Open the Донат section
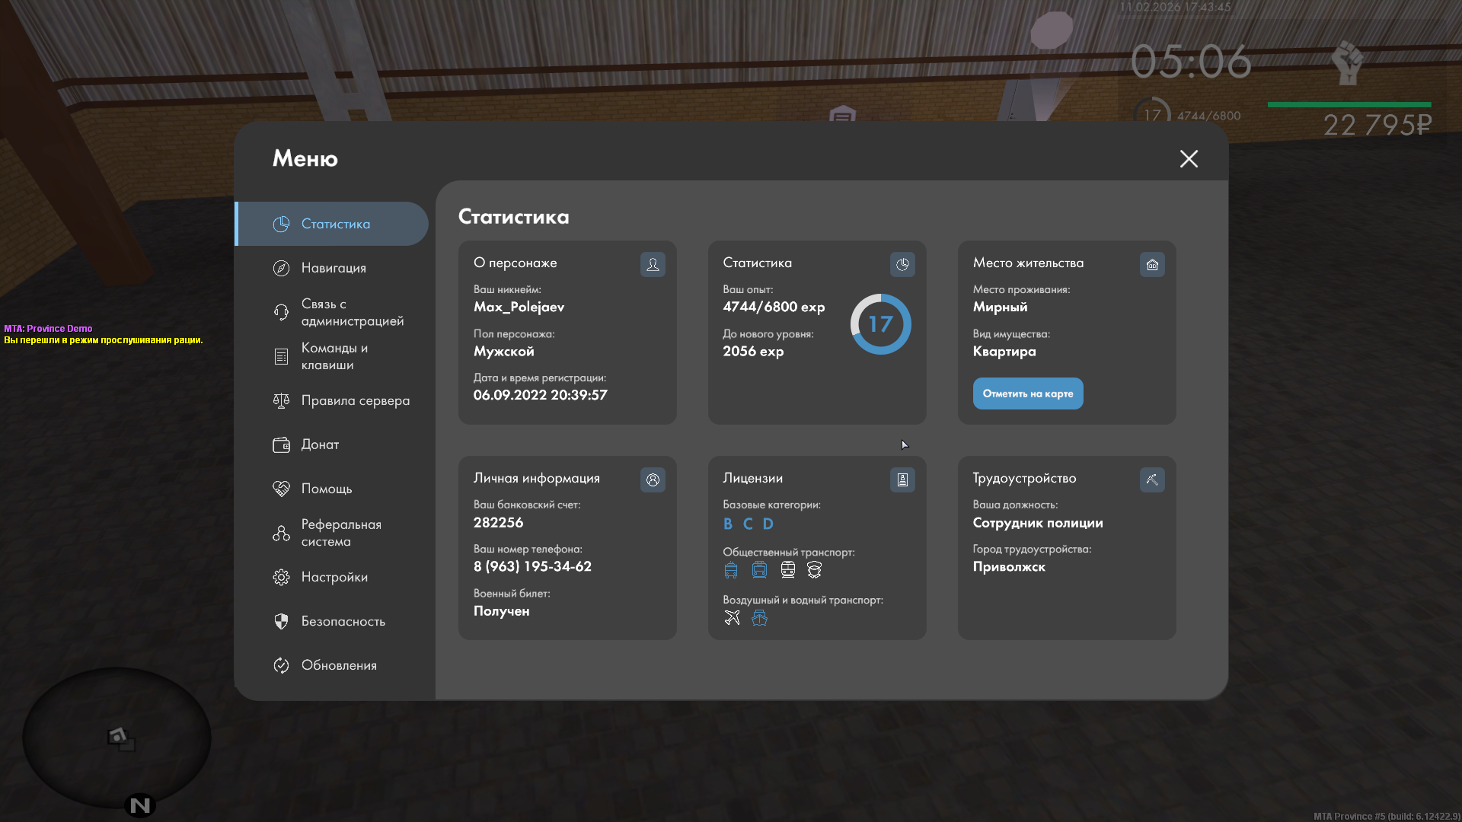 click(x=319, y=444)
